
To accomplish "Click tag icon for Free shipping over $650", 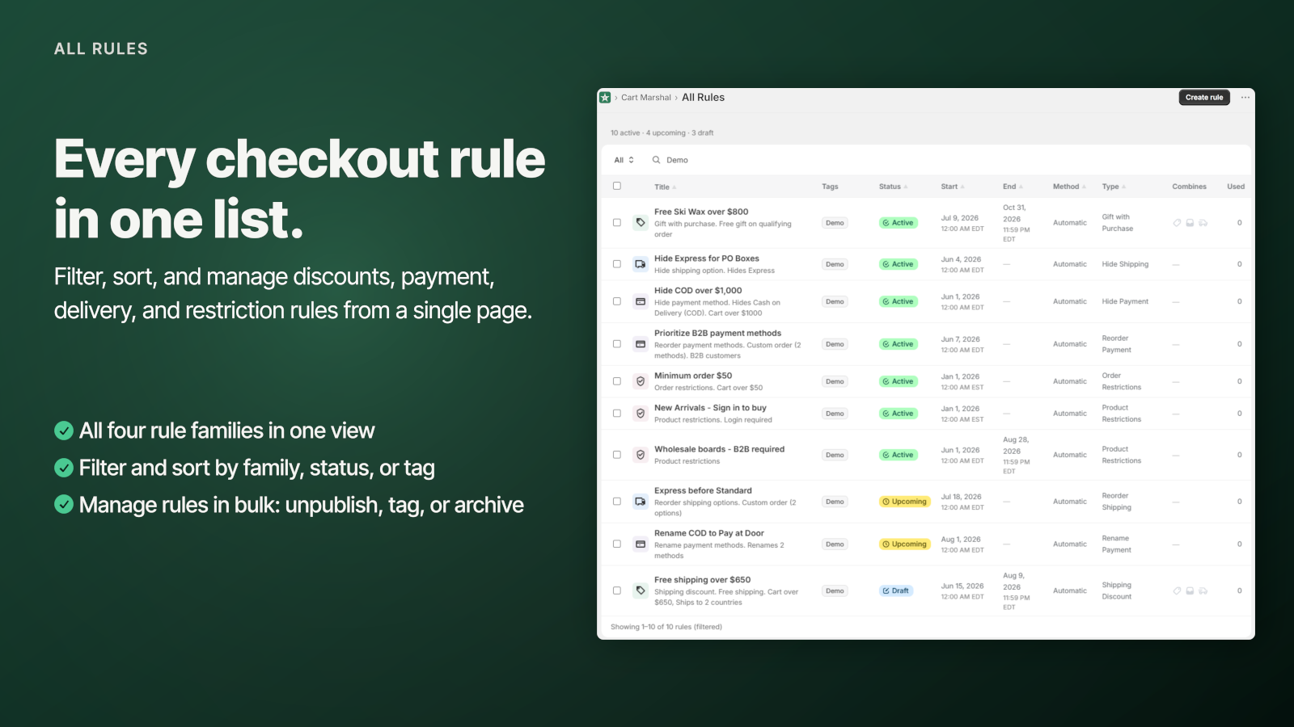I will 641,590.
